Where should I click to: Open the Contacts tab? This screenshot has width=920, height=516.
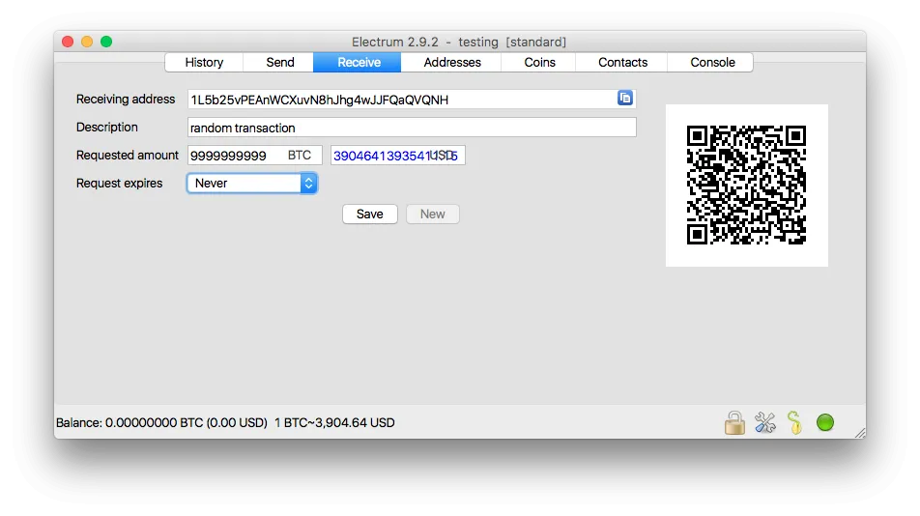(622, 62)
